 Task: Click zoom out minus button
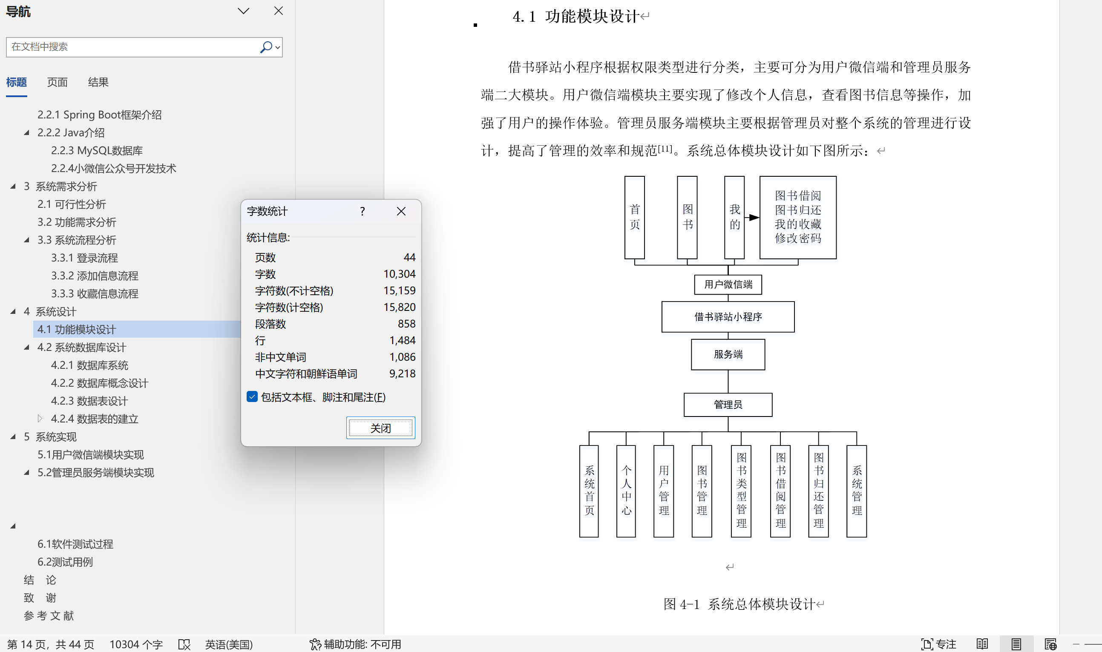coord(1076,644)
